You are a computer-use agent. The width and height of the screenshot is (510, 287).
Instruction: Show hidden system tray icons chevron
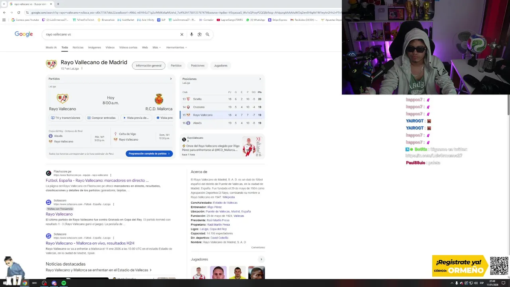point(452,283)
